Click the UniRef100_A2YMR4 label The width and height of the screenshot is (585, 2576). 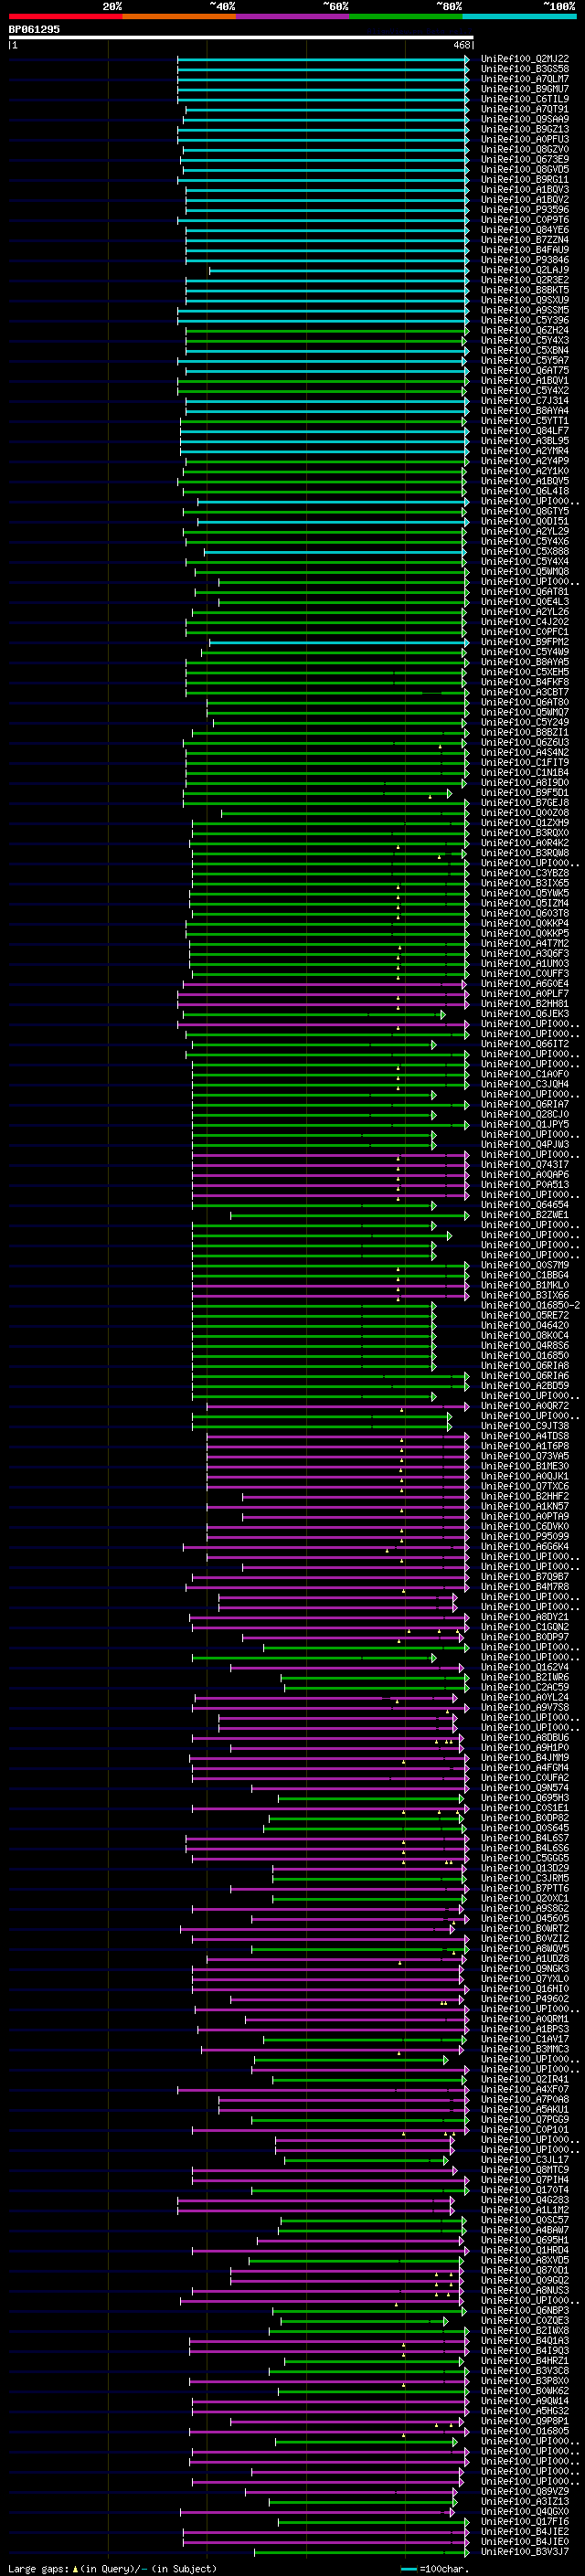tap(524, 451)
